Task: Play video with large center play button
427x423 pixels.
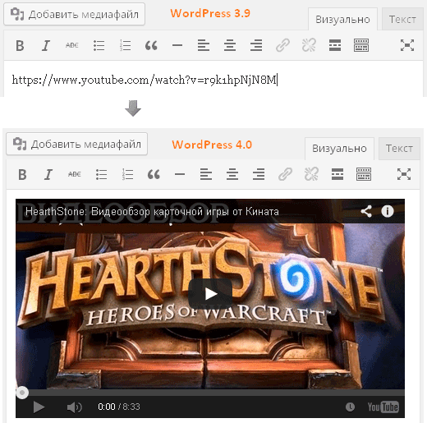Action: pos(210,294)
